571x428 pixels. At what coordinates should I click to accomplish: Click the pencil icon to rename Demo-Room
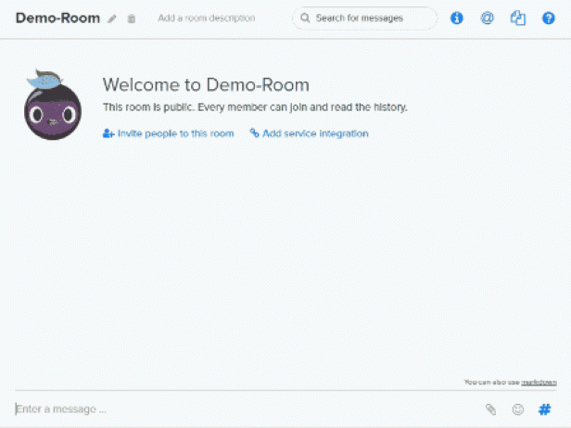(x=112, y=19)
